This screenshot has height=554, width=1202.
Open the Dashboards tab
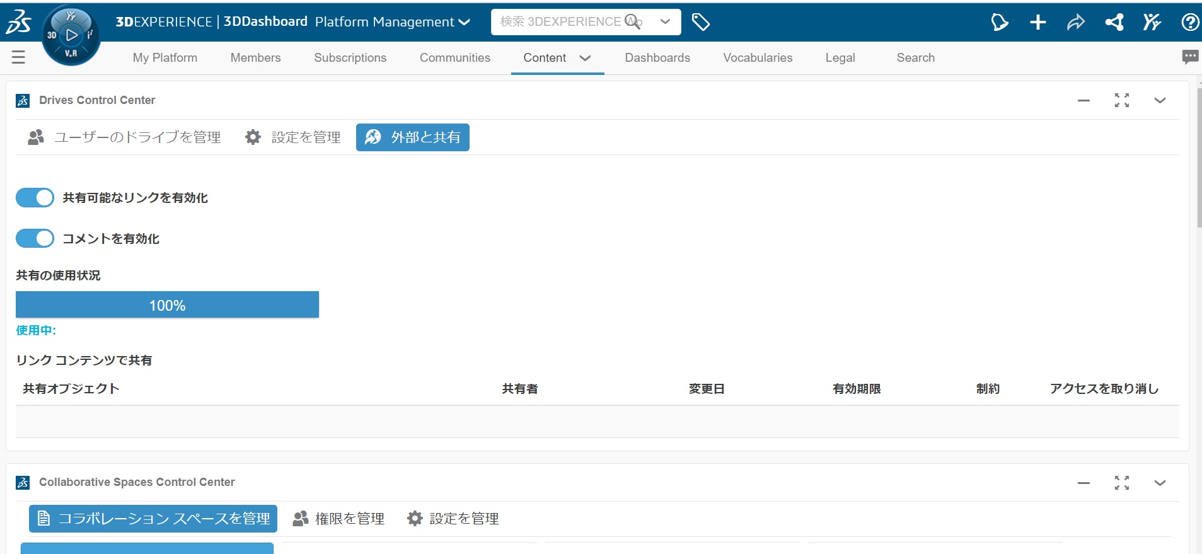657,57
